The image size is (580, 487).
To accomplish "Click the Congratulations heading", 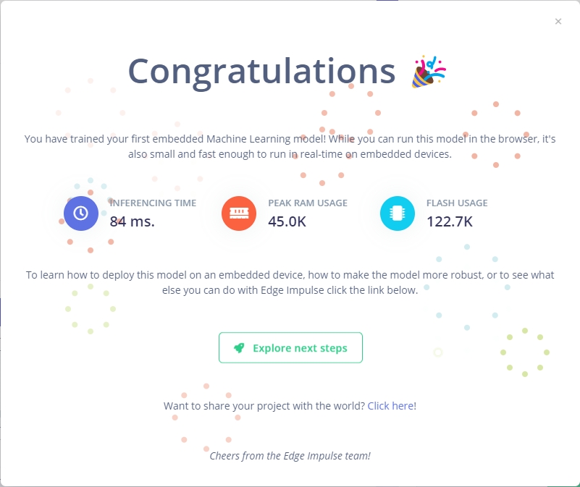I will coord(261,71).
